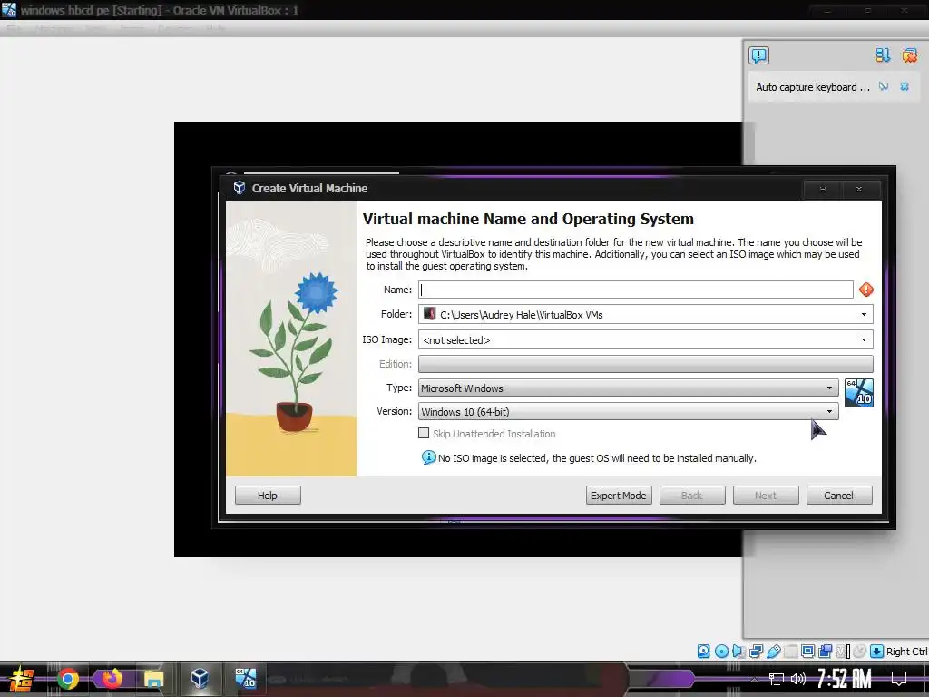Click the Auto capture keyboard notification text

coord(812,87)
